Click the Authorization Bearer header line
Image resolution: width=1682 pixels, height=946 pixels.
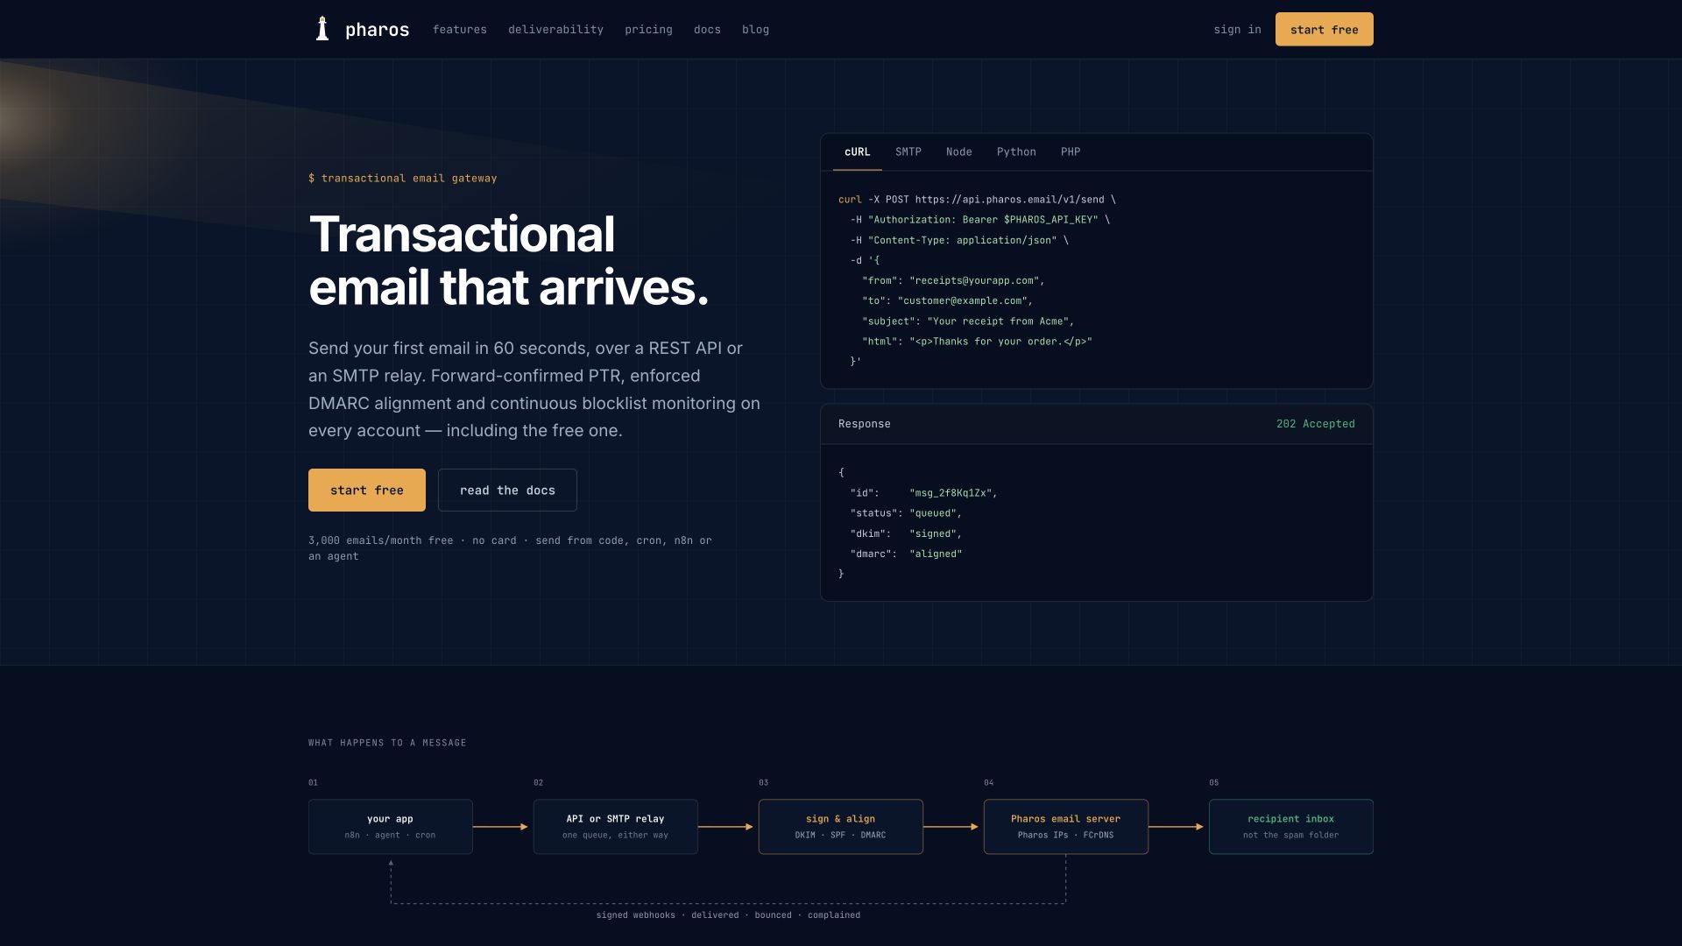(x=979, y=220)
